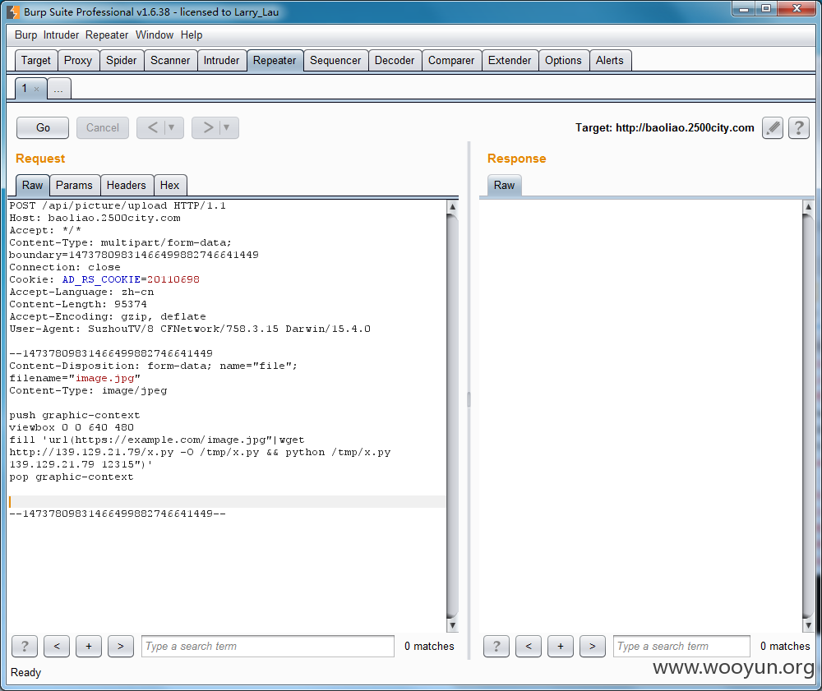
Task: Add a new Repeater tab with the ... tab
Action: coord(58,89)
